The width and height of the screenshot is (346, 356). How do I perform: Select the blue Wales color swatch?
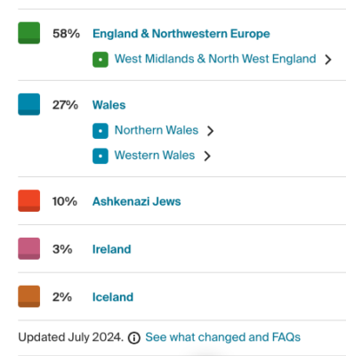click(x=28, y=104)
